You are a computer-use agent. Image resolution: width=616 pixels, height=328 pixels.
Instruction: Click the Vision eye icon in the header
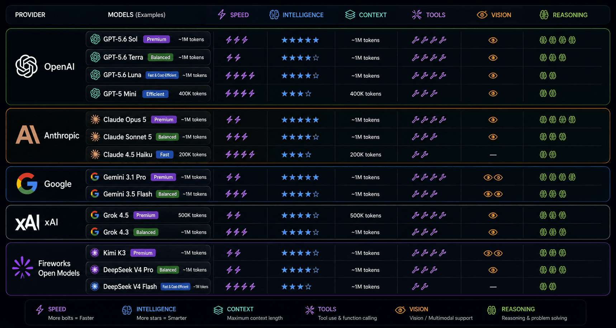[482, 15]
